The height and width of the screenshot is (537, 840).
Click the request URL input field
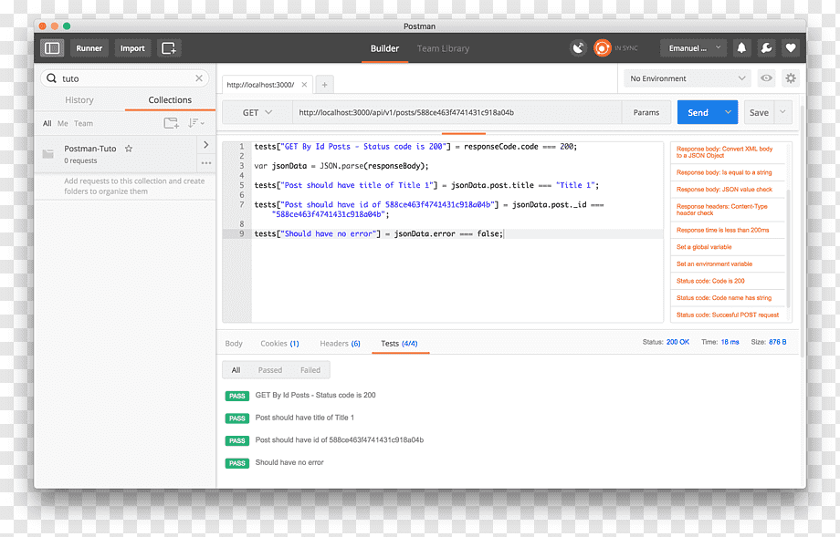[x=457, y=112]
